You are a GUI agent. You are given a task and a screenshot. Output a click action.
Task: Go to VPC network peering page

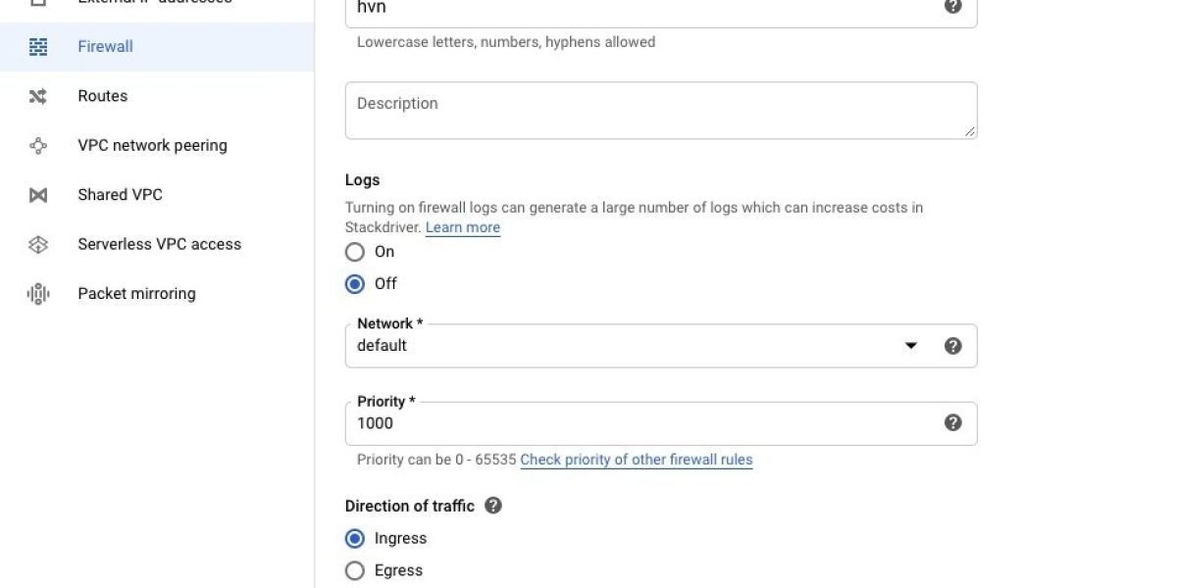[152, 146]
